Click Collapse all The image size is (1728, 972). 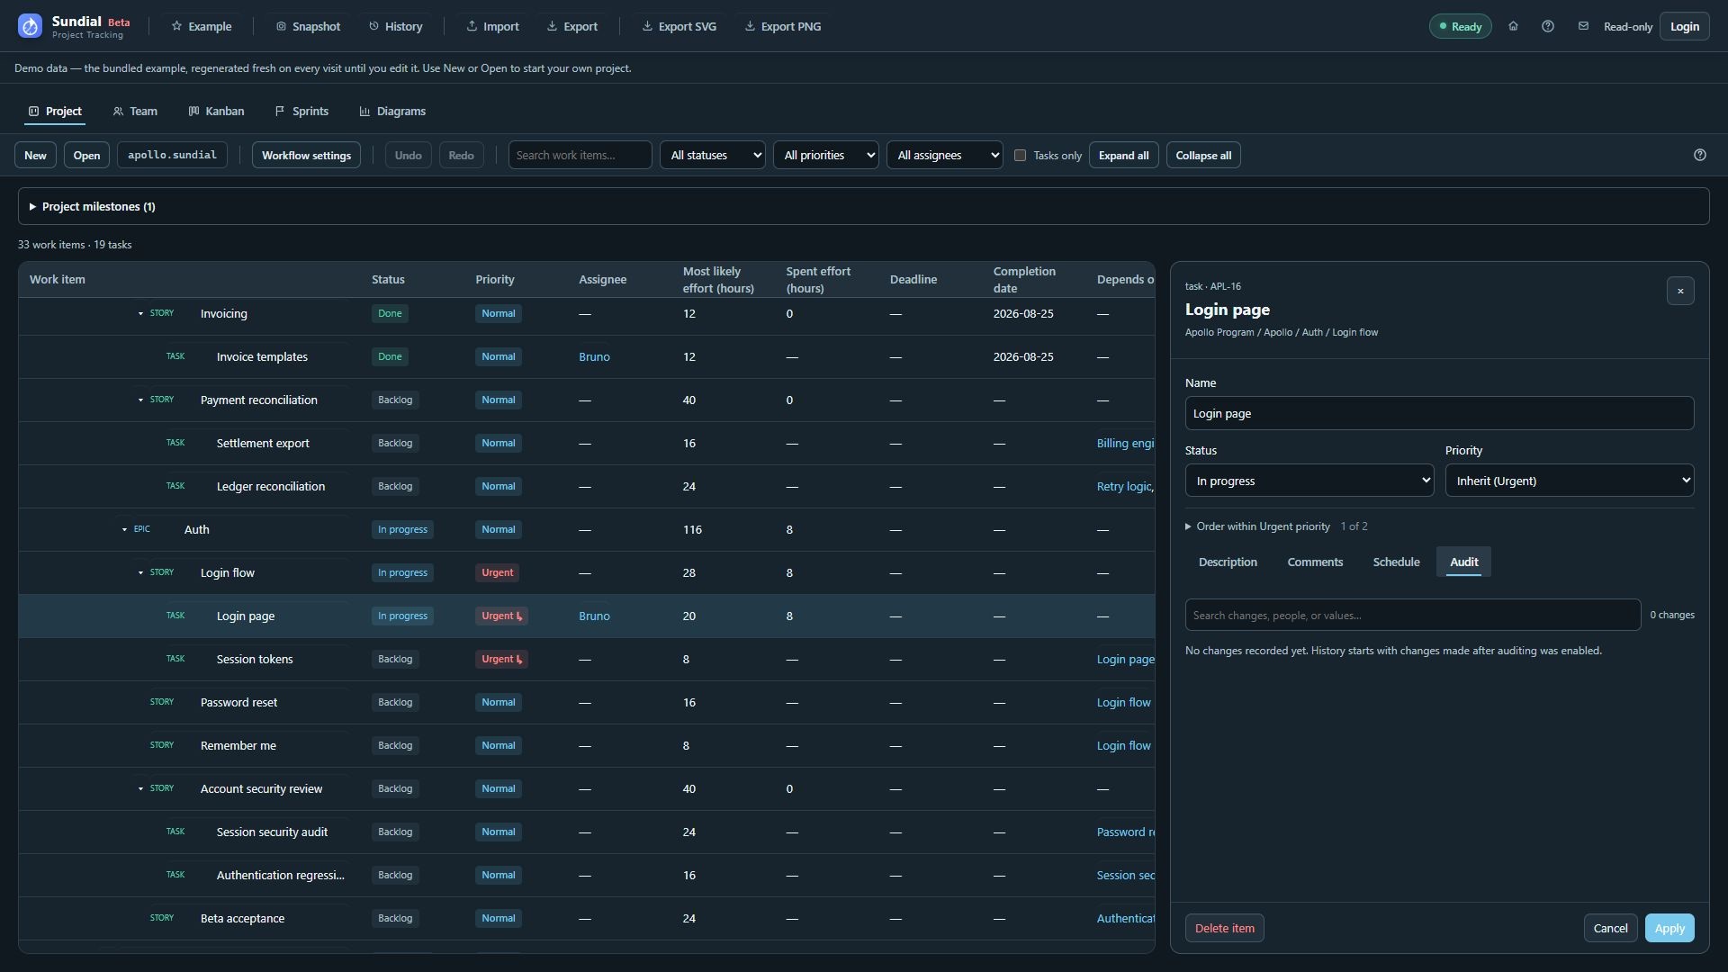pos(1203,155)
